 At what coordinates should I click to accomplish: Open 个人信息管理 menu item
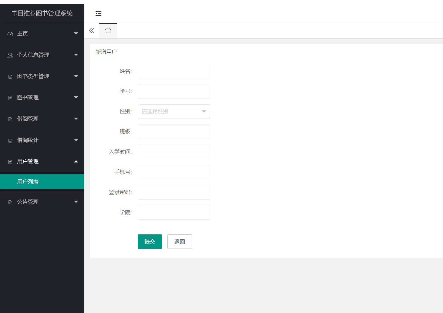click(42, 55)
